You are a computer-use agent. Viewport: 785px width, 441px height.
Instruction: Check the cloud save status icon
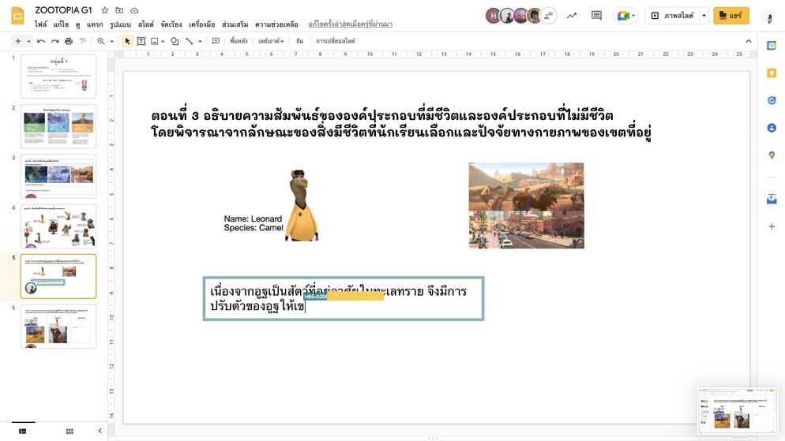[134, 10]
